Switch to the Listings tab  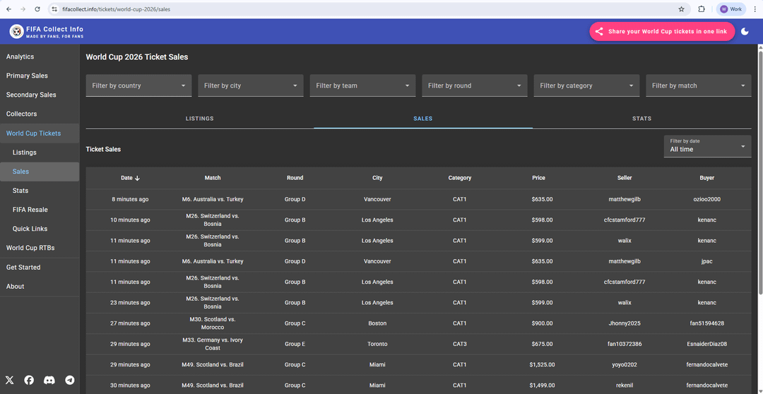pyautogui.click(x=199, y=119)
